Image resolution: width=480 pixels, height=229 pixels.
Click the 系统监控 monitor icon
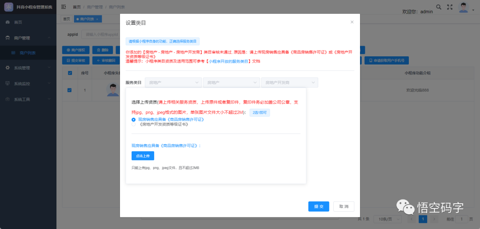click(8, 83)
